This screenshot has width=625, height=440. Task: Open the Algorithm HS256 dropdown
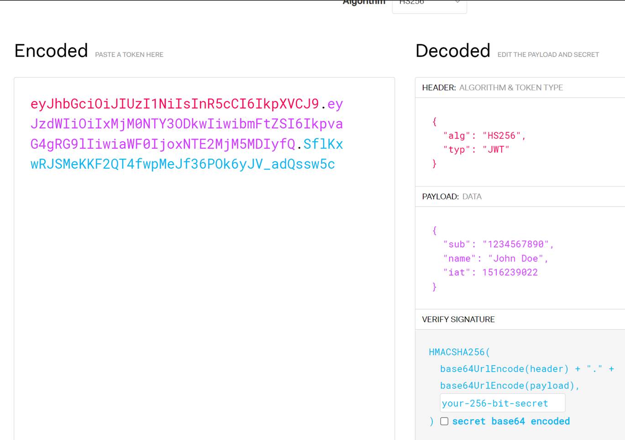click(x=428, y=5)
